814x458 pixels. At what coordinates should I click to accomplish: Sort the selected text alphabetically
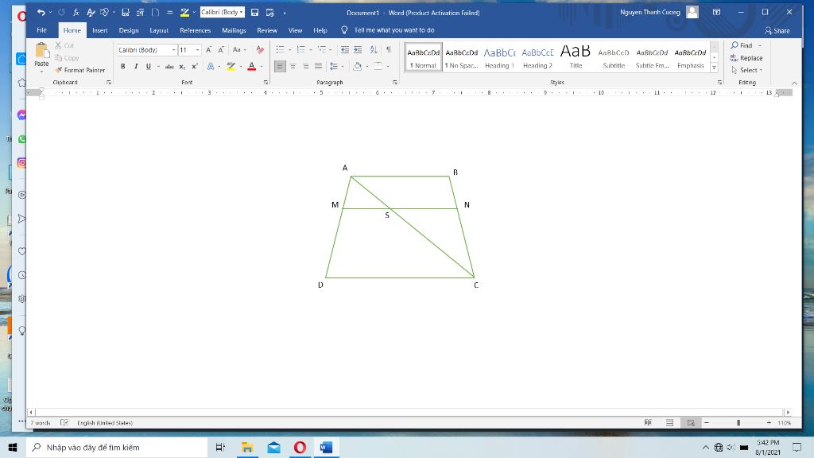pos(374,50)
